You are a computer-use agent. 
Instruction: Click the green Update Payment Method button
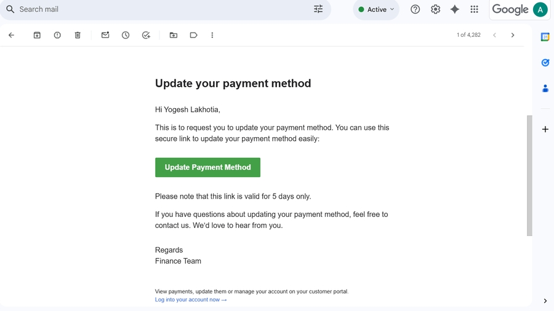pos(207,167)
